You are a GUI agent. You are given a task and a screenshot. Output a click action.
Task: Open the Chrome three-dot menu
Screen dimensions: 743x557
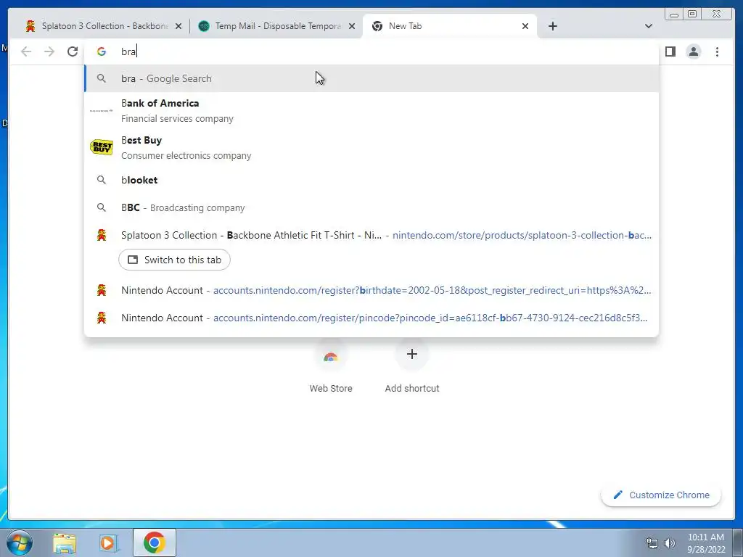click(x=717, y=51)
